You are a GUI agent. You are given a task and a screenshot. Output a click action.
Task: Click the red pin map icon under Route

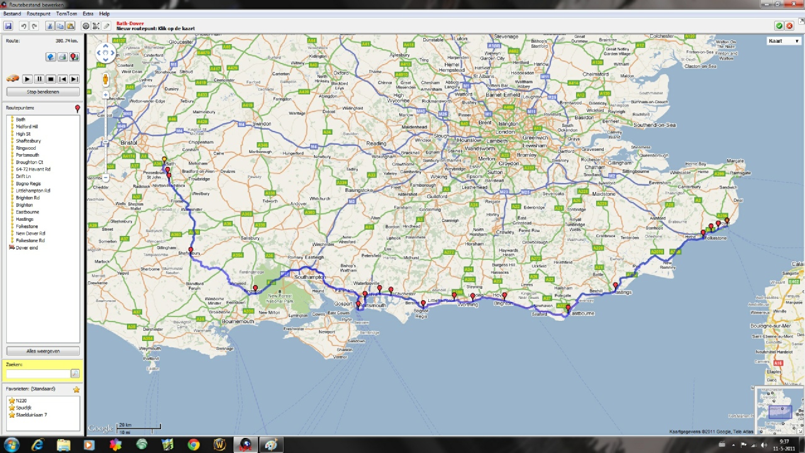pos(74,57)
